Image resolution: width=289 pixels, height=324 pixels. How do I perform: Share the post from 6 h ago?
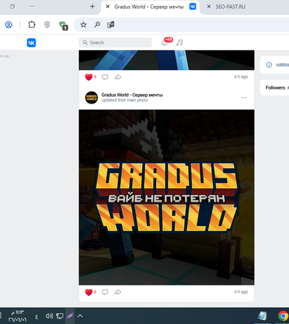(118, 77)
